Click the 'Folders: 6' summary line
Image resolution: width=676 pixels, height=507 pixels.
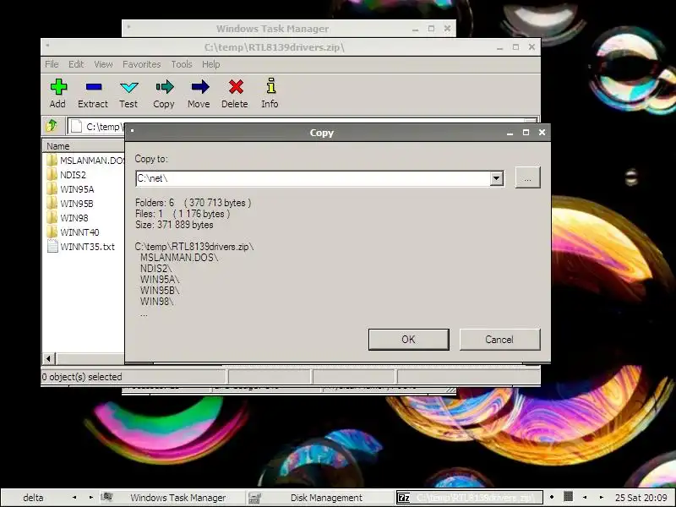click(x=194, y=203)
